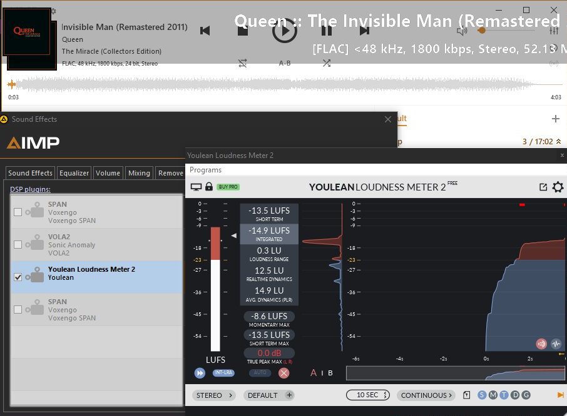Click 12.5 LU Realtime Dynamics readout
Image resolution: width=567 pixels, height=416 pixels.
pyautogui.click(x=269, y=274)
